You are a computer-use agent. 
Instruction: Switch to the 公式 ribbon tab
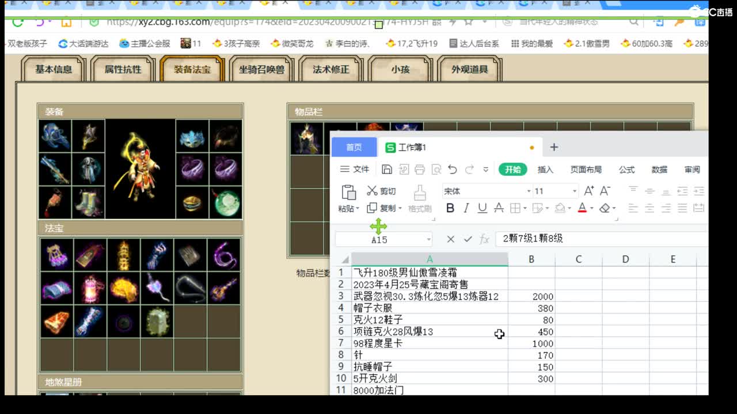click(x=627, y=170)
